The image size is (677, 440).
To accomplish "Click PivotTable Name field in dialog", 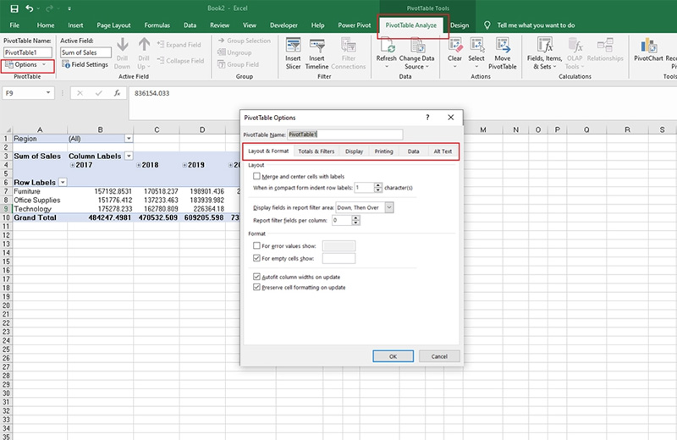I will [x=345, y=135].
